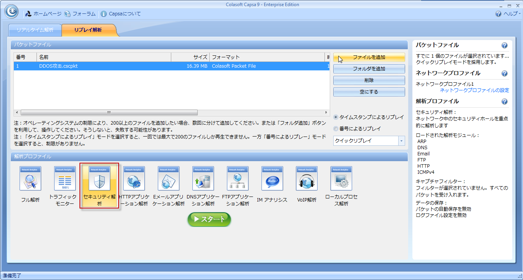The height and width of the screenshot is (280, 523).
Task: Select the FTPアプリケーション解析 profile icon
Action: click(x=237, y=179)
